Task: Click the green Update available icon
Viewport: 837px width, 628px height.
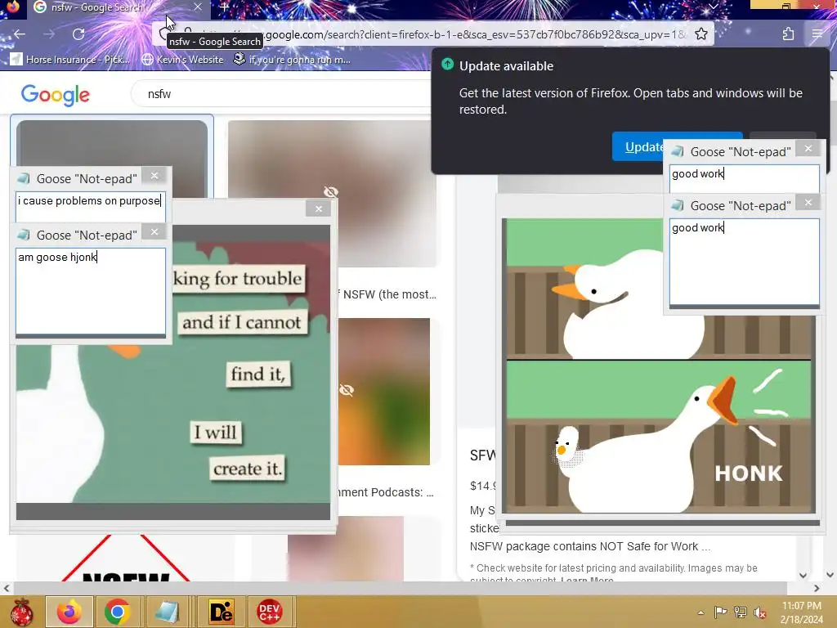Action: point(447,65)
